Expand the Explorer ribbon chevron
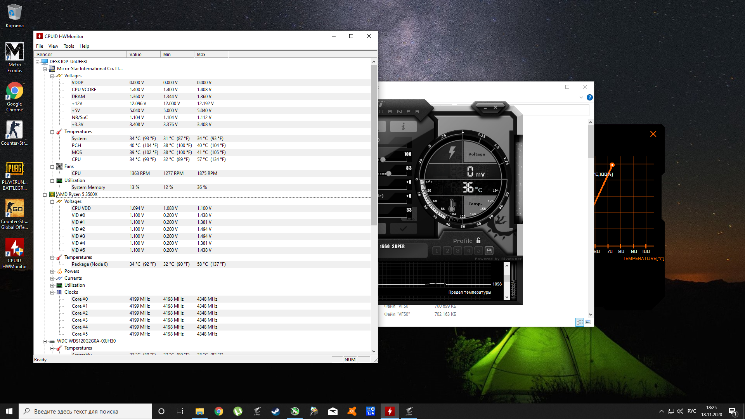 [581, 97]
